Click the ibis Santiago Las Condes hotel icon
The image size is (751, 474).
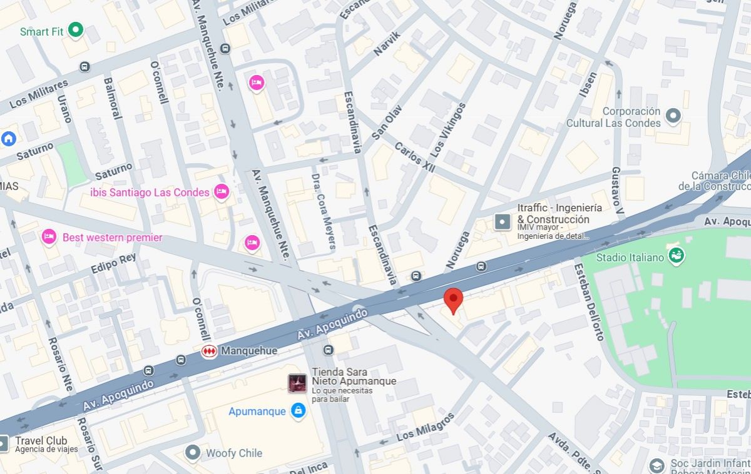coord(221,192)
